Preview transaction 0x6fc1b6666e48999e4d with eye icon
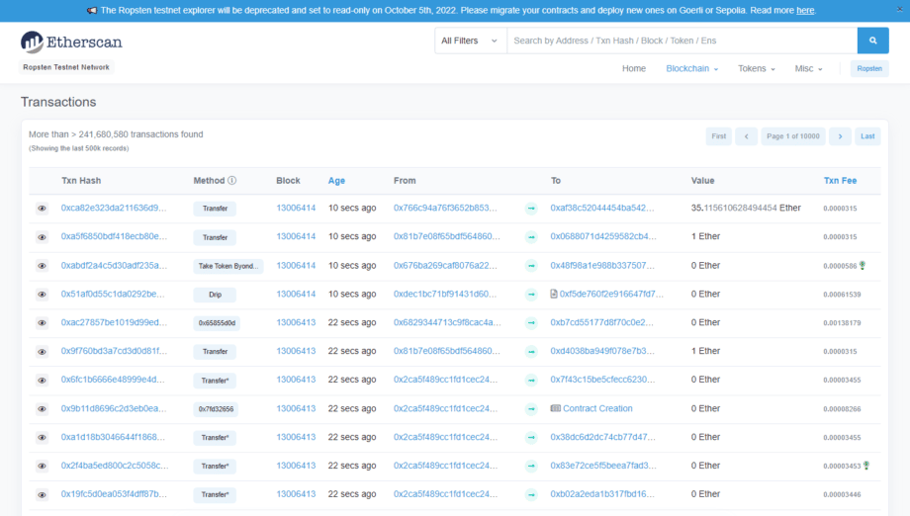910x516 pixels. (42, 380)
